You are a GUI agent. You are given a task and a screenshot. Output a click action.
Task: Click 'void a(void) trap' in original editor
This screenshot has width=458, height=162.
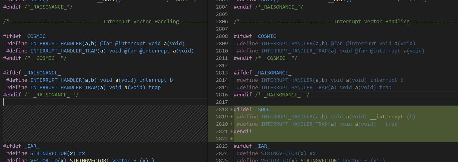[135, 87]
